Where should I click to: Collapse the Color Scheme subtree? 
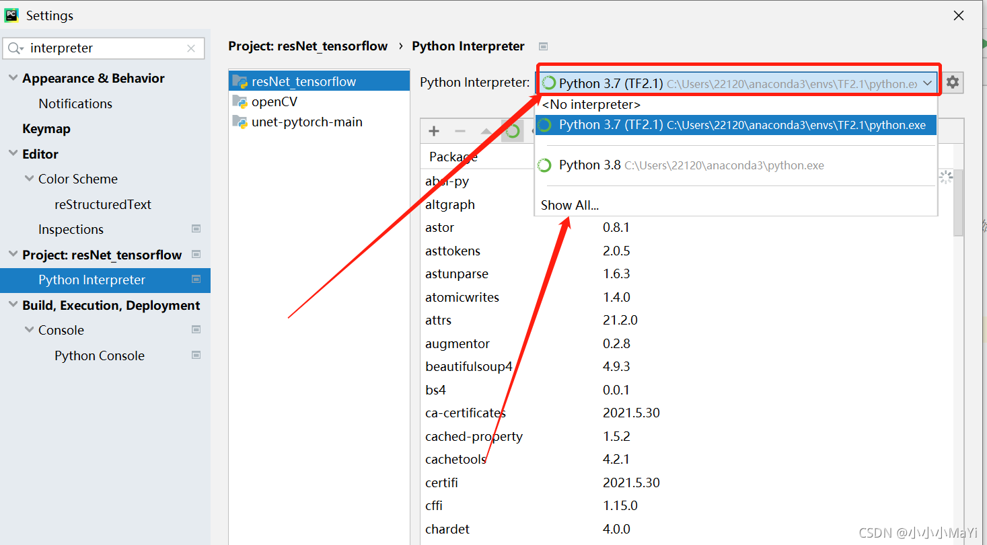29,179
